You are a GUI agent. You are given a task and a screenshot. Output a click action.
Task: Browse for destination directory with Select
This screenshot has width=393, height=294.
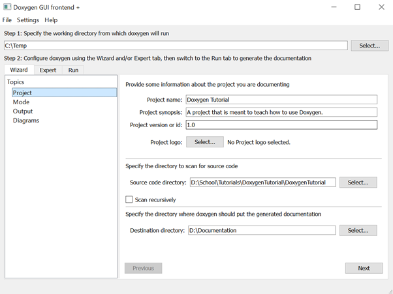[x=358, y=231]
